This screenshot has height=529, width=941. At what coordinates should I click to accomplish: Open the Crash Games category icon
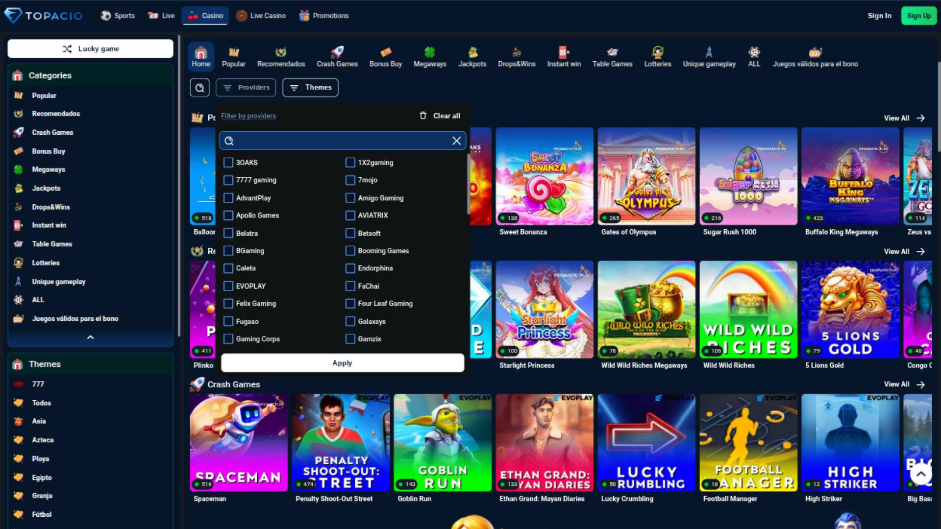coord(337,52)
